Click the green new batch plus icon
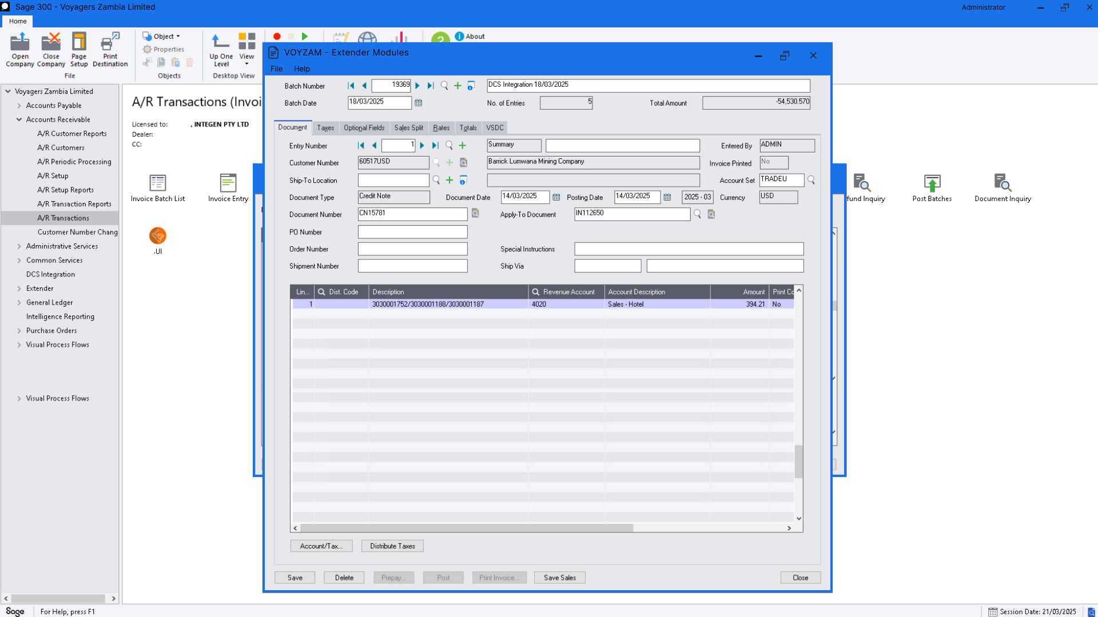Viewport: 1098px width, 617px height. tap(457, 86)
